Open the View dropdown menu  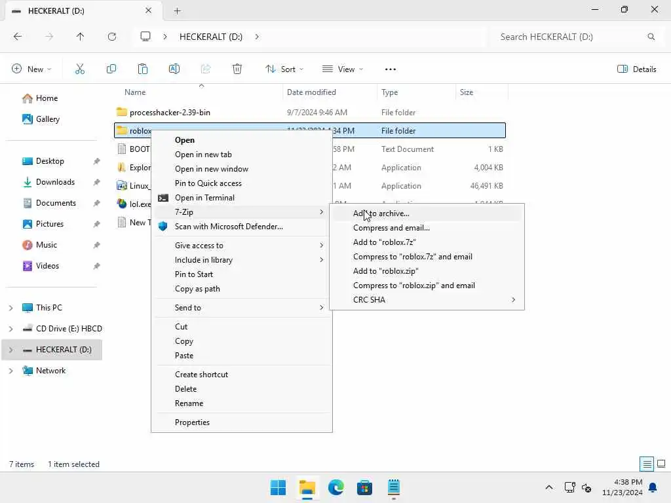pyautogui.click(x=343, y=69)
